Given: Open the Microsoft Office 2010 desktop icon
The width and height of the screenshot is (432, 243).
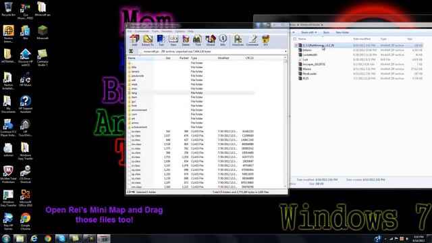Looking at the screenshot, I should [26, 198].
